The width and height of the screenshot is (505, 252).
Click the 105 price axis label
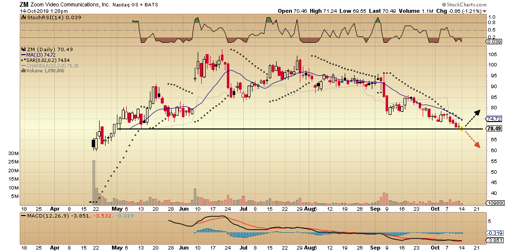[x=492, y=54]
